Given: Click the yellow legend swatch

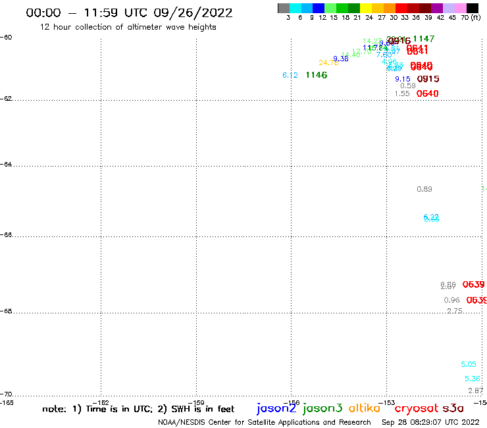Looking at the screenshot, I should pyautogui.click(x=366, y=8).
